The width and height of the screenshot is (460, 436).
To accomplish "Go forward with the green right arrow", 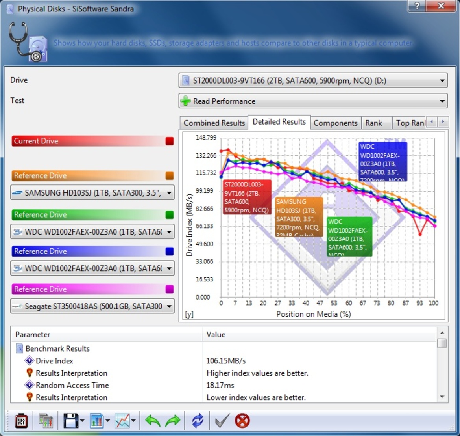I will (x=173, y=421).
